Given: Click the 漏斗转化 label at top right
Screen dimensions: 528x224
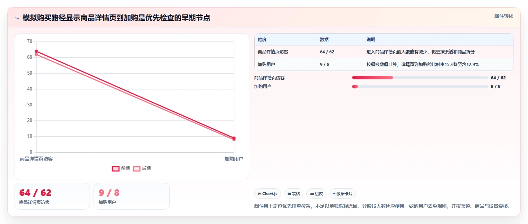Looking at the screenshot, I should [x=503, y=16].
